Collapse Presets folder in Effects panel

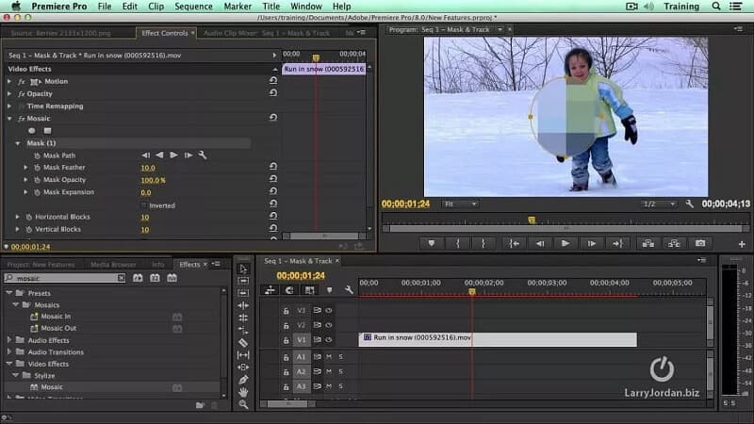point(9,293)
